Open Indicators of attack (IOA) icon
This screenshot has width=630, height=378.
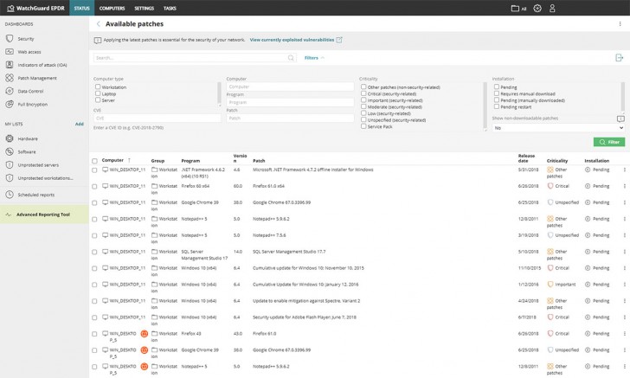click(10, 65)
